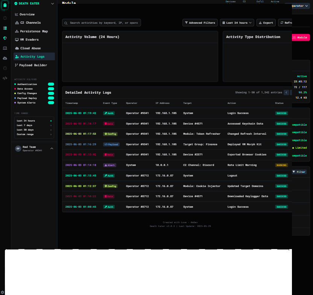Viewport: 313px width, 295px height.
Task: Click the magnifier icon in the search box
Action: click(x=66, y=23)
